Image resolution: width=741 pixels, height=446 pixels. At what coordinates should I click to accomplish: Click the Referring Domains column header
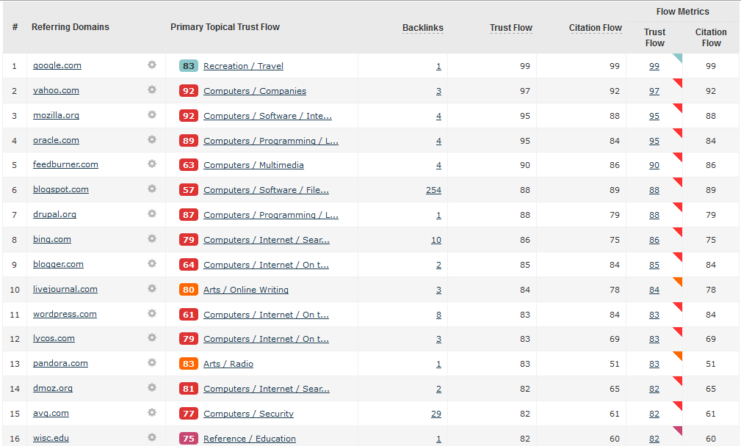71,27
